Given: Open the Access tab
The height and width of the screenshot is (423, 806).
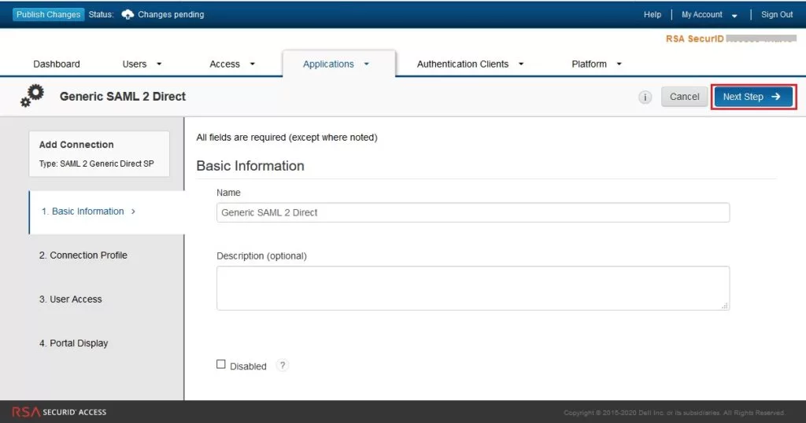Looking at the screenshot, I should (x=224, y=64).
